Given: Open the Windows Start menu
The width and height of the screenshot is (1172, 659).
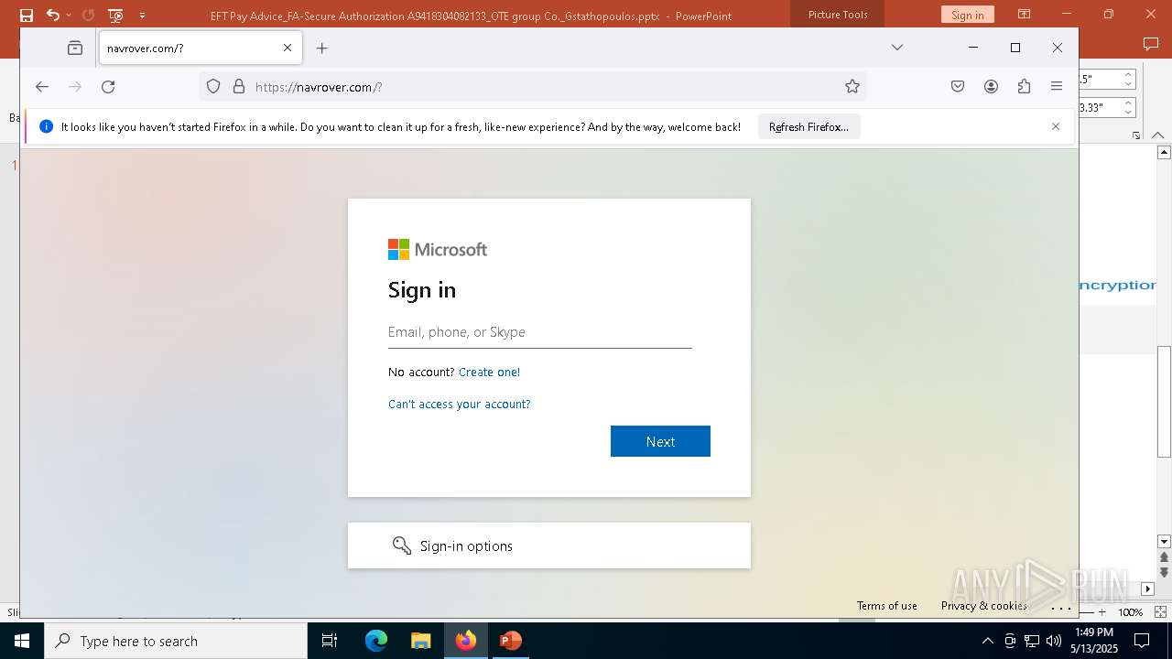Looking at the screenshot, I should pos(22,641).
